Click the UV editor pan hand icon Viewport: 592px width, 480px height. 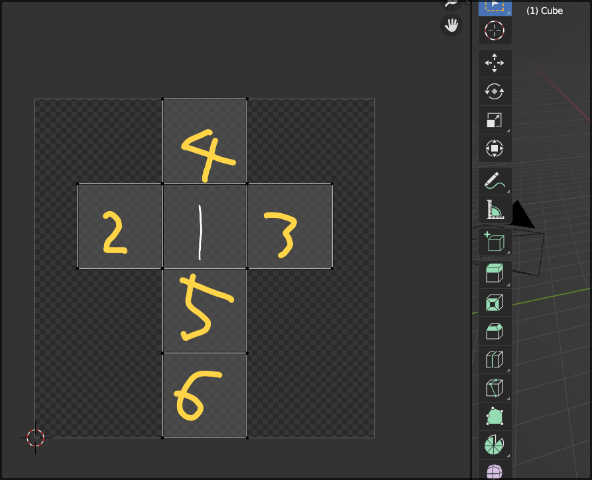tap(451, 25)
